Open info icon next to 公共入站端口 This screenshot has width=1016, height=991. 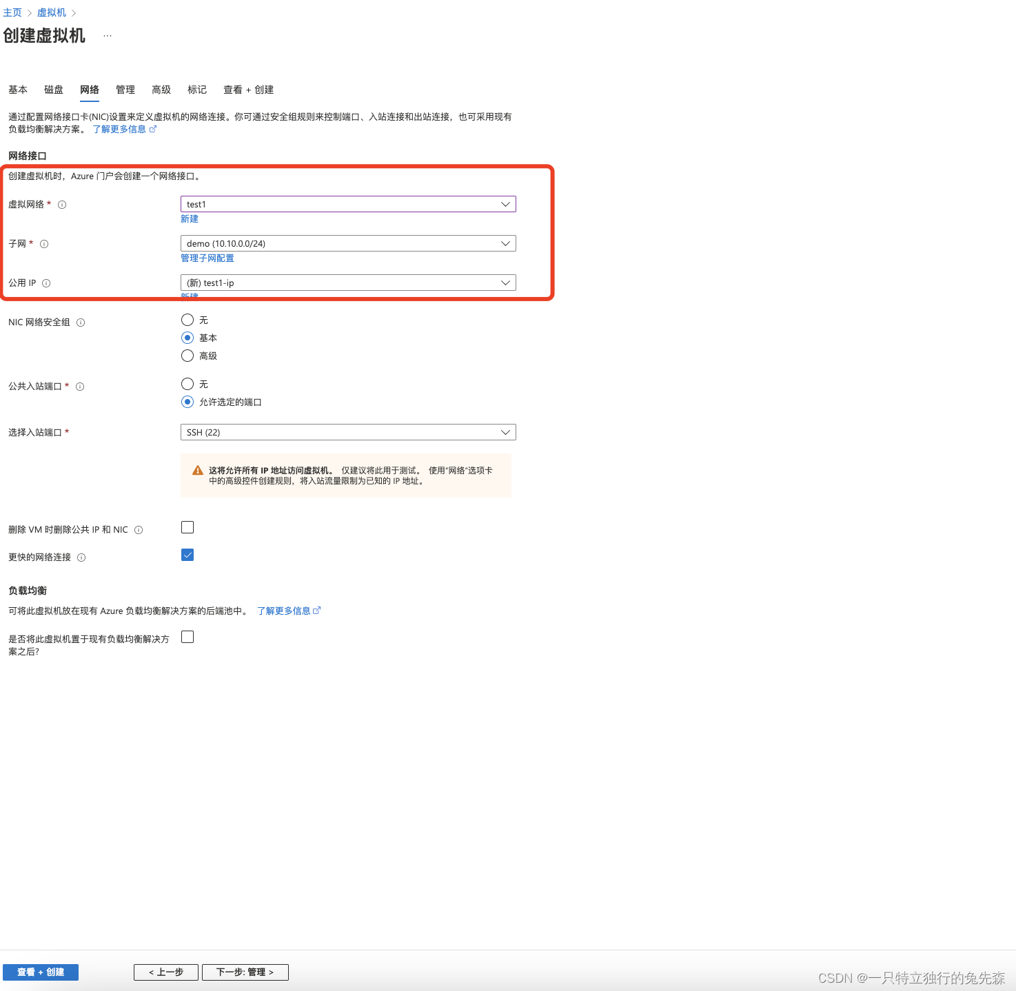80,387
